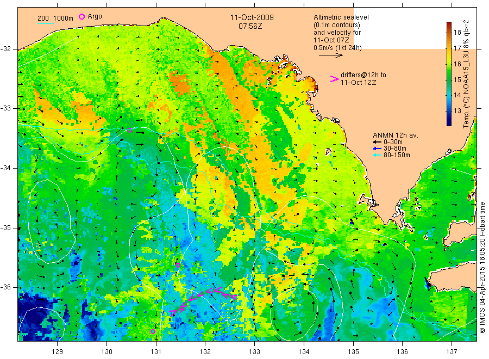The width and height of the screenshot is (489, 359).
Task: Click the black 0-30m ANMN arrow symbol
Action: pos(377,142)
